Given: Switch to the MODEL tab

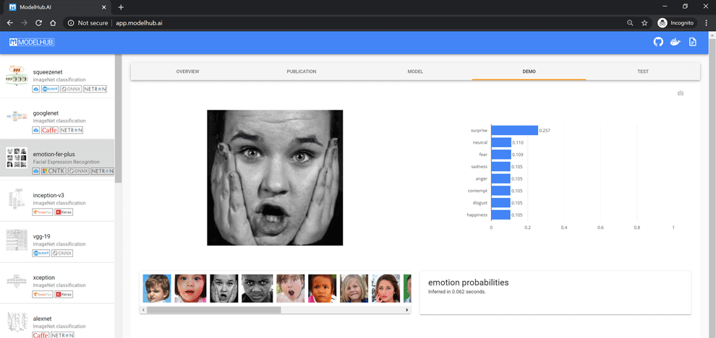Looking at the screenshot, I should pos(415,71).
